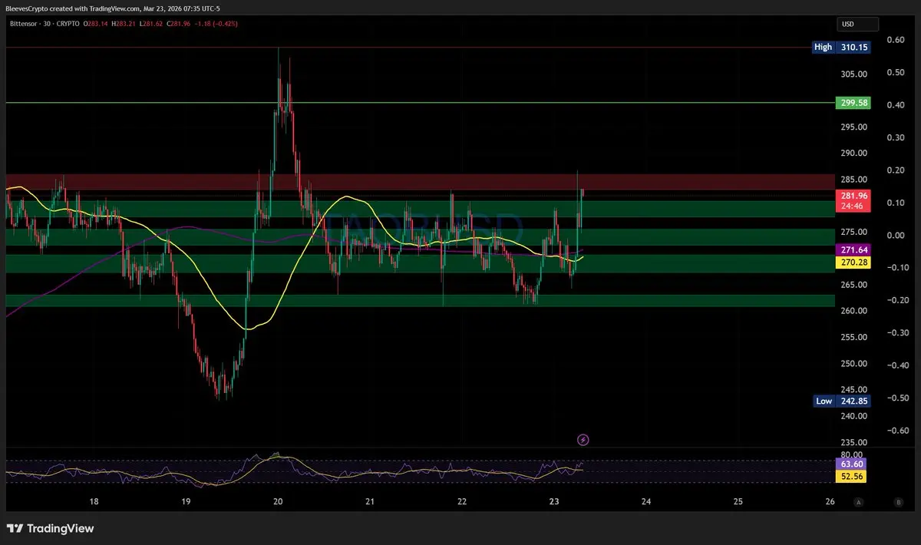Select the green 299.58 price level label
This screenshot has height=545, width=921.
(853, 102)
